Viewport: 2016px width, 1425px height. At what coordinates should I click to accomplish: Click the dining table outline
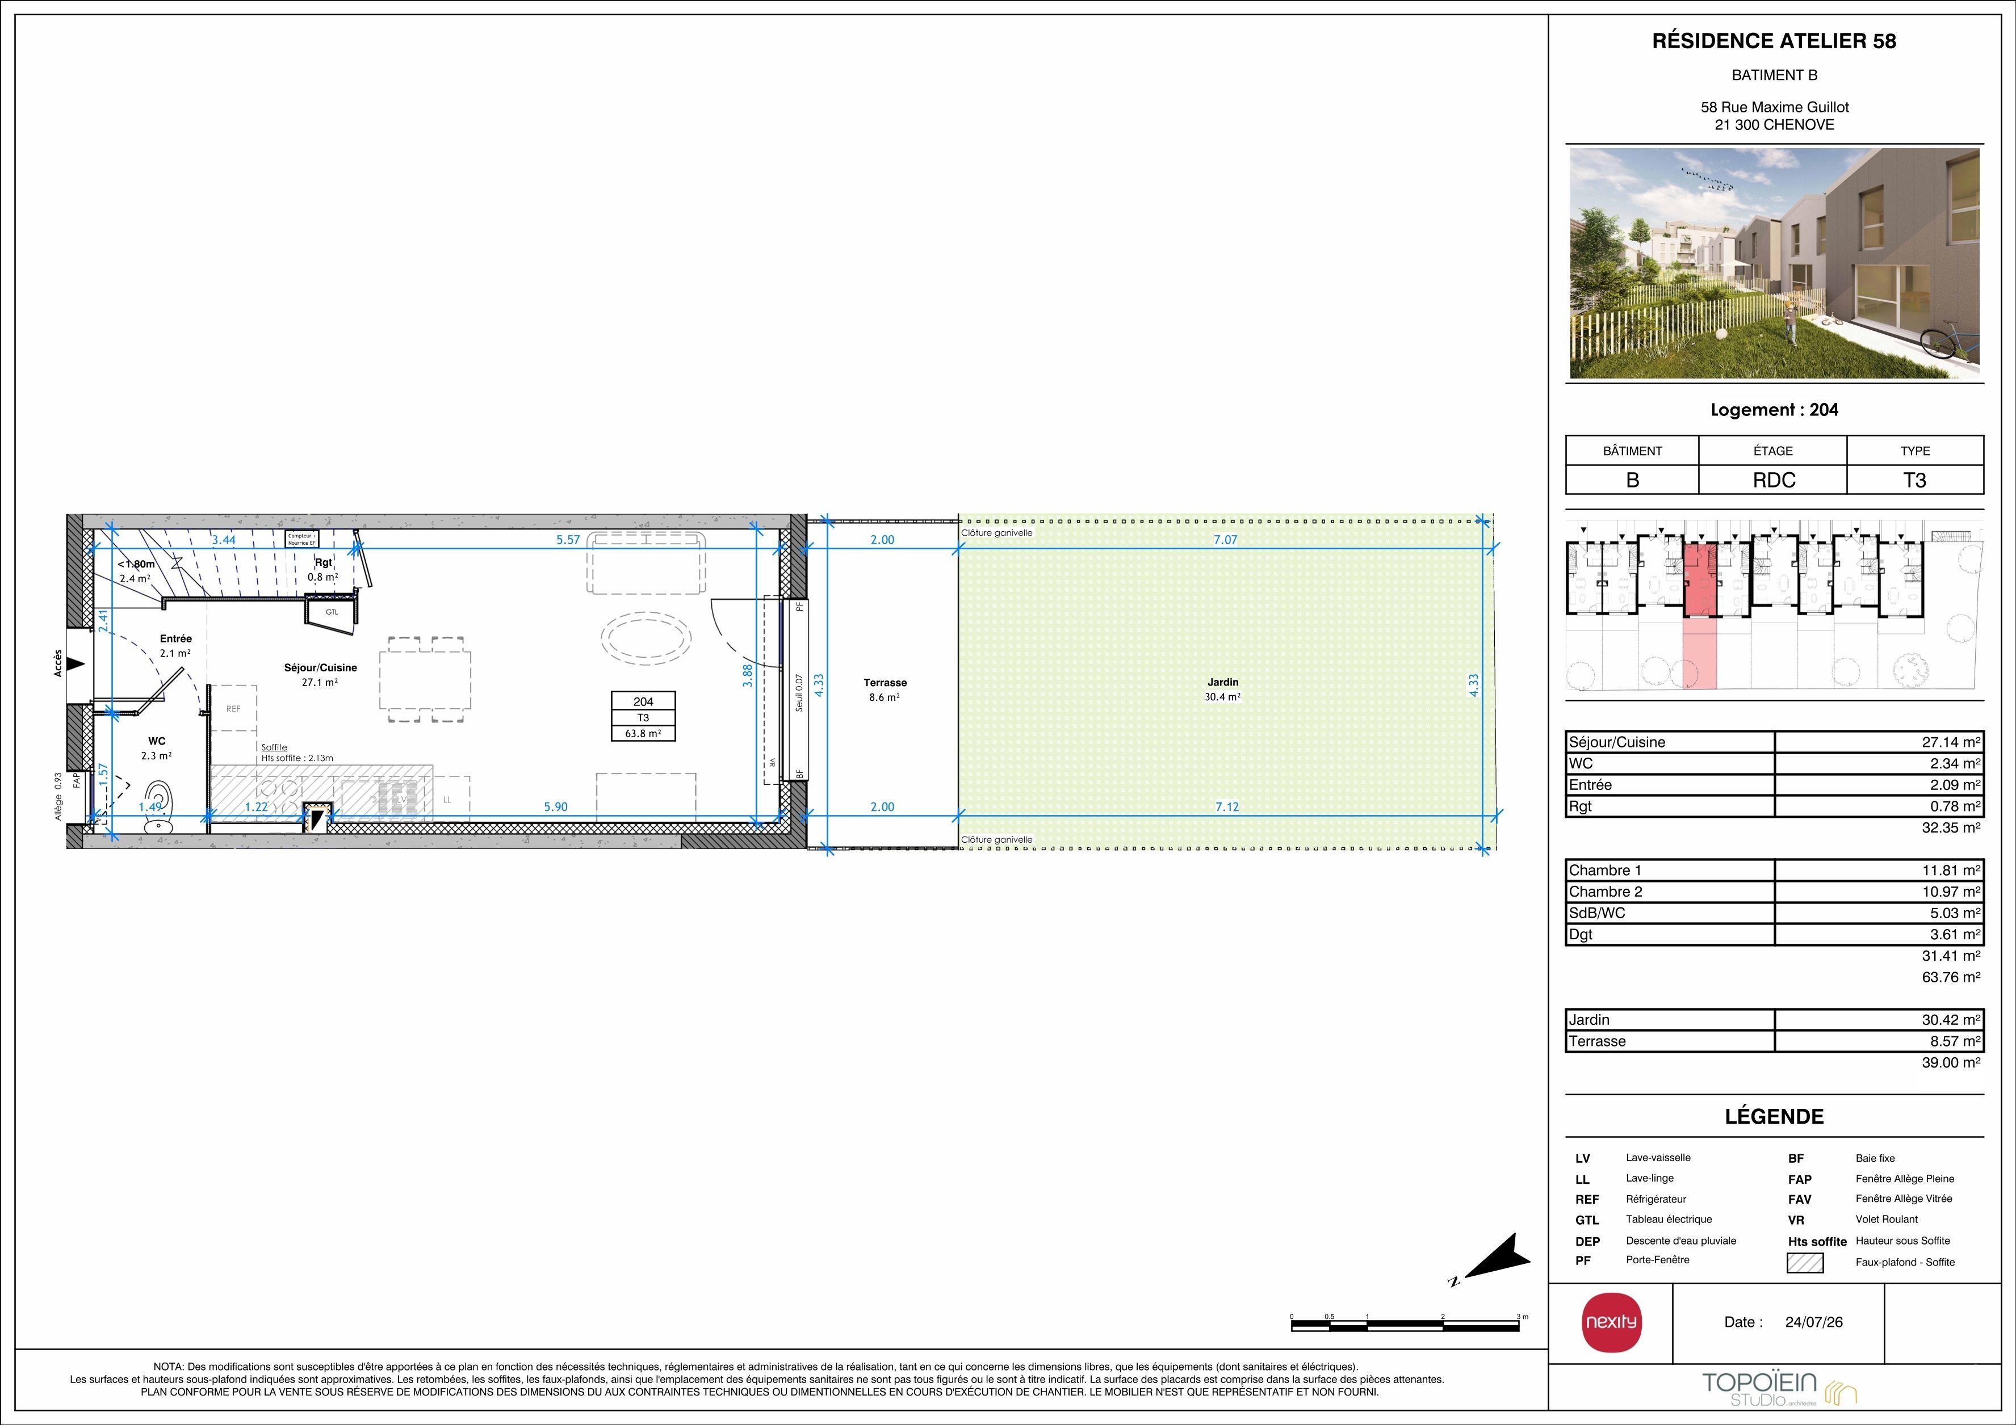pos(425,680)
